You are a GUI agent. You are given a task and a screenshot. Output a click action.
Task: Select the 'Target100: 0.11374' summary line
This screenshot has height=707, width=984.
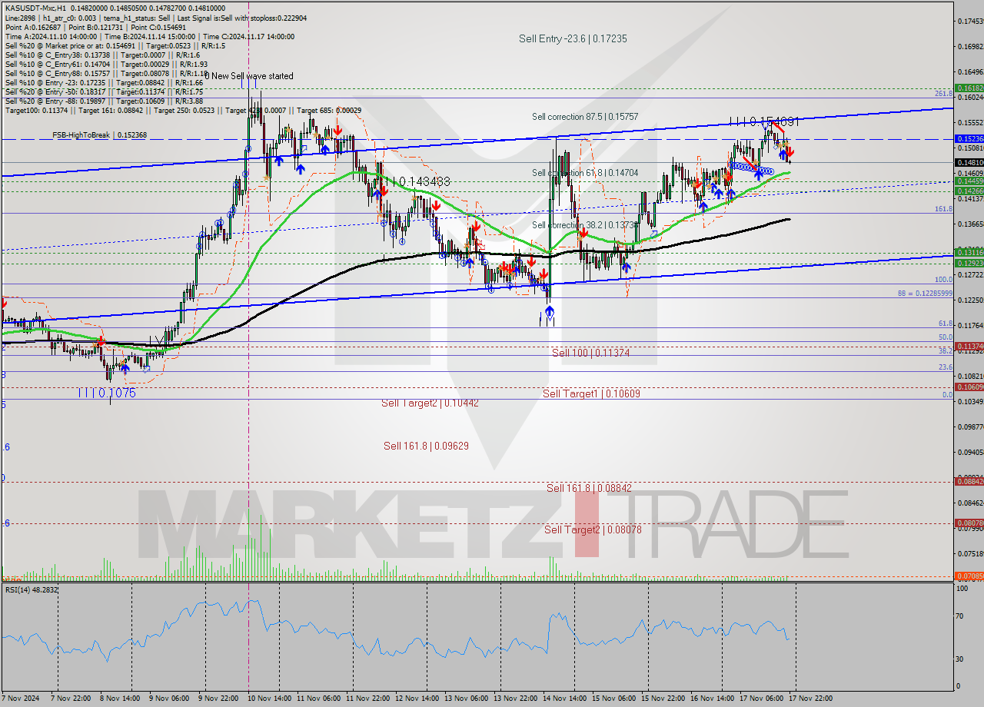[x=183, y=111]
